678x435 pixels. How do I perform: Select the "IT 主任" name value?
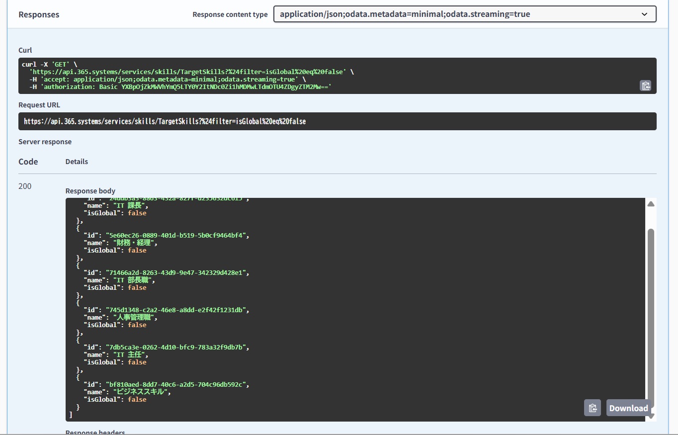pyautogui.click(x=130, y=354)
